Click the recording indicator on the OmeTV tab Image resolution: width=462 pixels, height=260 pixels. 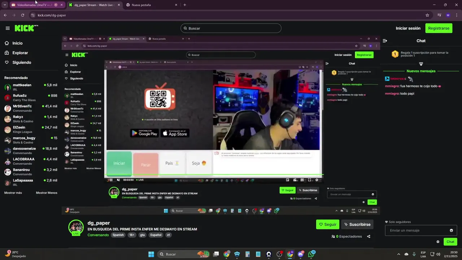[56, 5]
